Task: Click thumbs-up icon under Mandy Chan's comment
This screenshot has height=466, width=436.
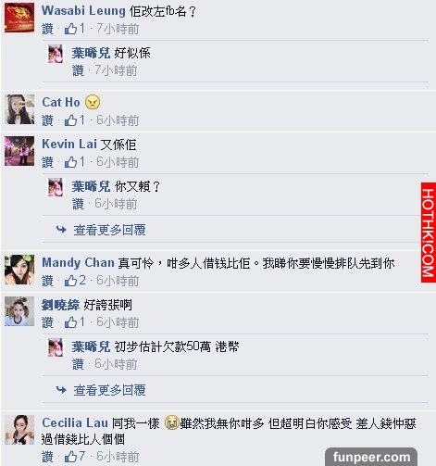Action: [70, 281]
